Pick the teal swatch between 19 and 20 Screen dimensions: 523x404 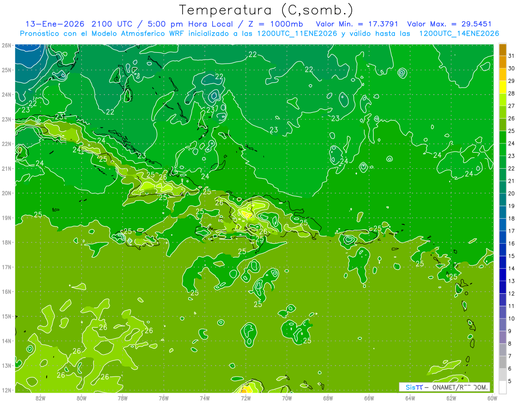click(503, 200)
